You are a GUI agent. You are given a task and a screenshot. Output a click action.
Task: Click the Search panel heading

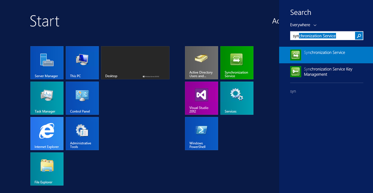[301, 12]
